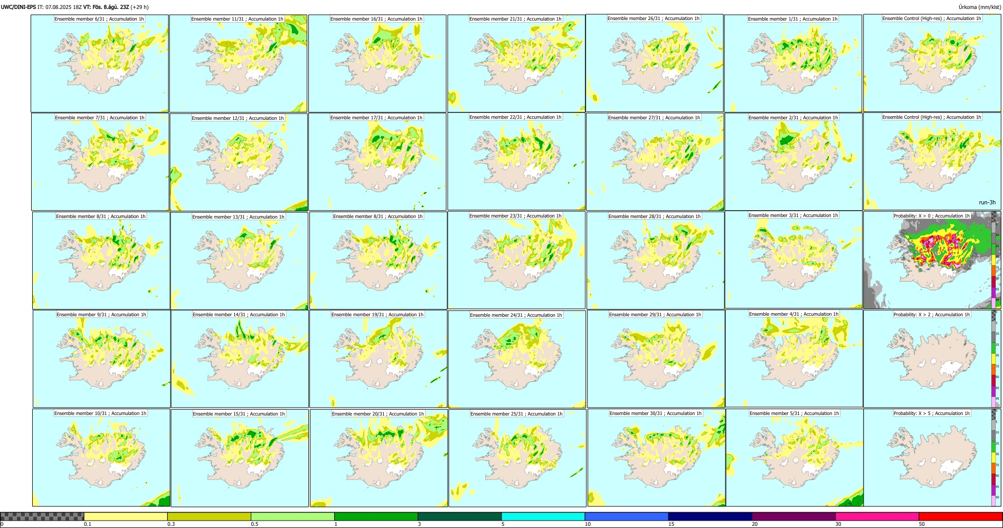Open the Ensemble member 6/31 map panel

[x=100, y=63]
